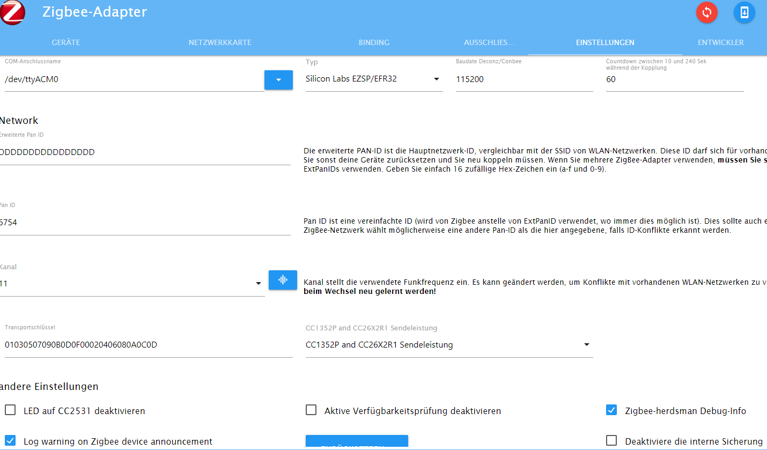Click the channel scan waveform icon

point(283,280)
